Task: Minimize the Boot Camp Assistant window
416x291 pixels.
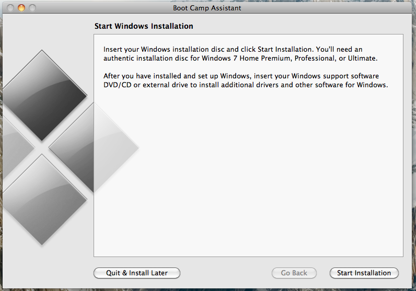Action: [x=21, y=8]
